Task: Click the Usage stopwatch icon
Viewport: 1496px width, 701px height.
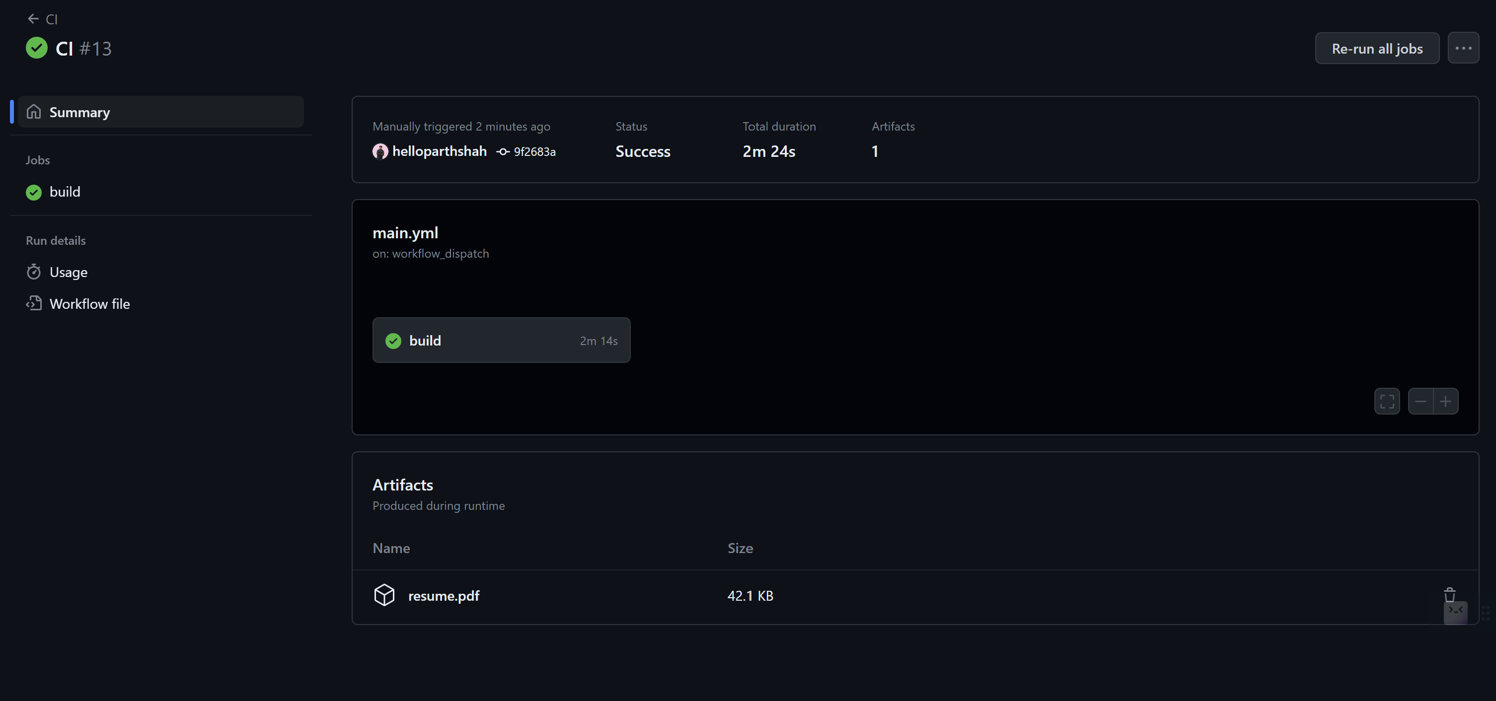Action: click(x=34, y=272)
